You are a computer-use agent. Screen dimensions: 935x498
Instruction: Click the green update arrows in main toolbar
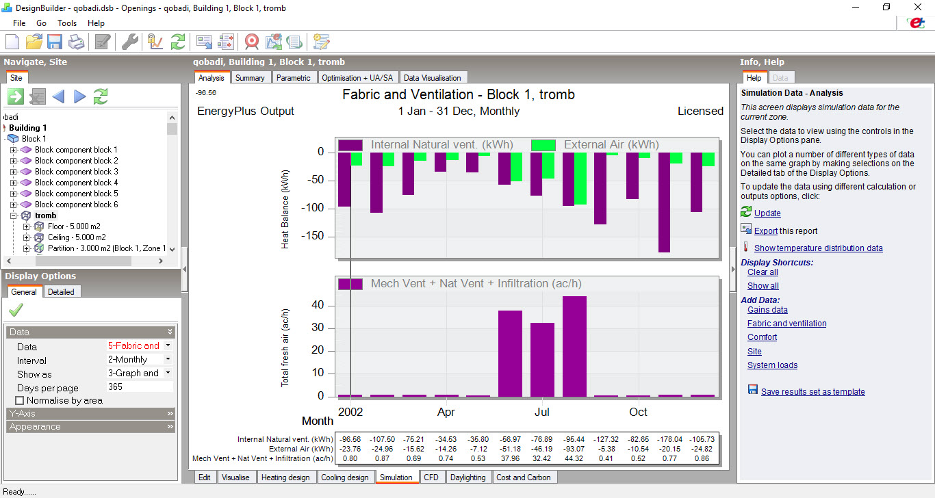[x=178, y=42]
